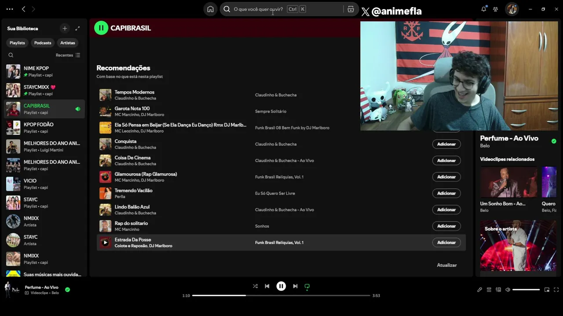Pause the CAPIBRASIL playlist with green button
Viewport: 563px width, 316px height.
(101, 28)
